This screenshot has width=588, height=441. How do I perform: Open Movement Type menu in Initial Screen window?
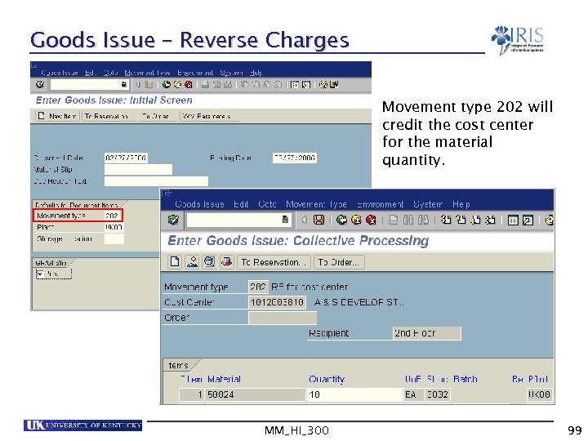pyautogui.click(x=147, y=73)
